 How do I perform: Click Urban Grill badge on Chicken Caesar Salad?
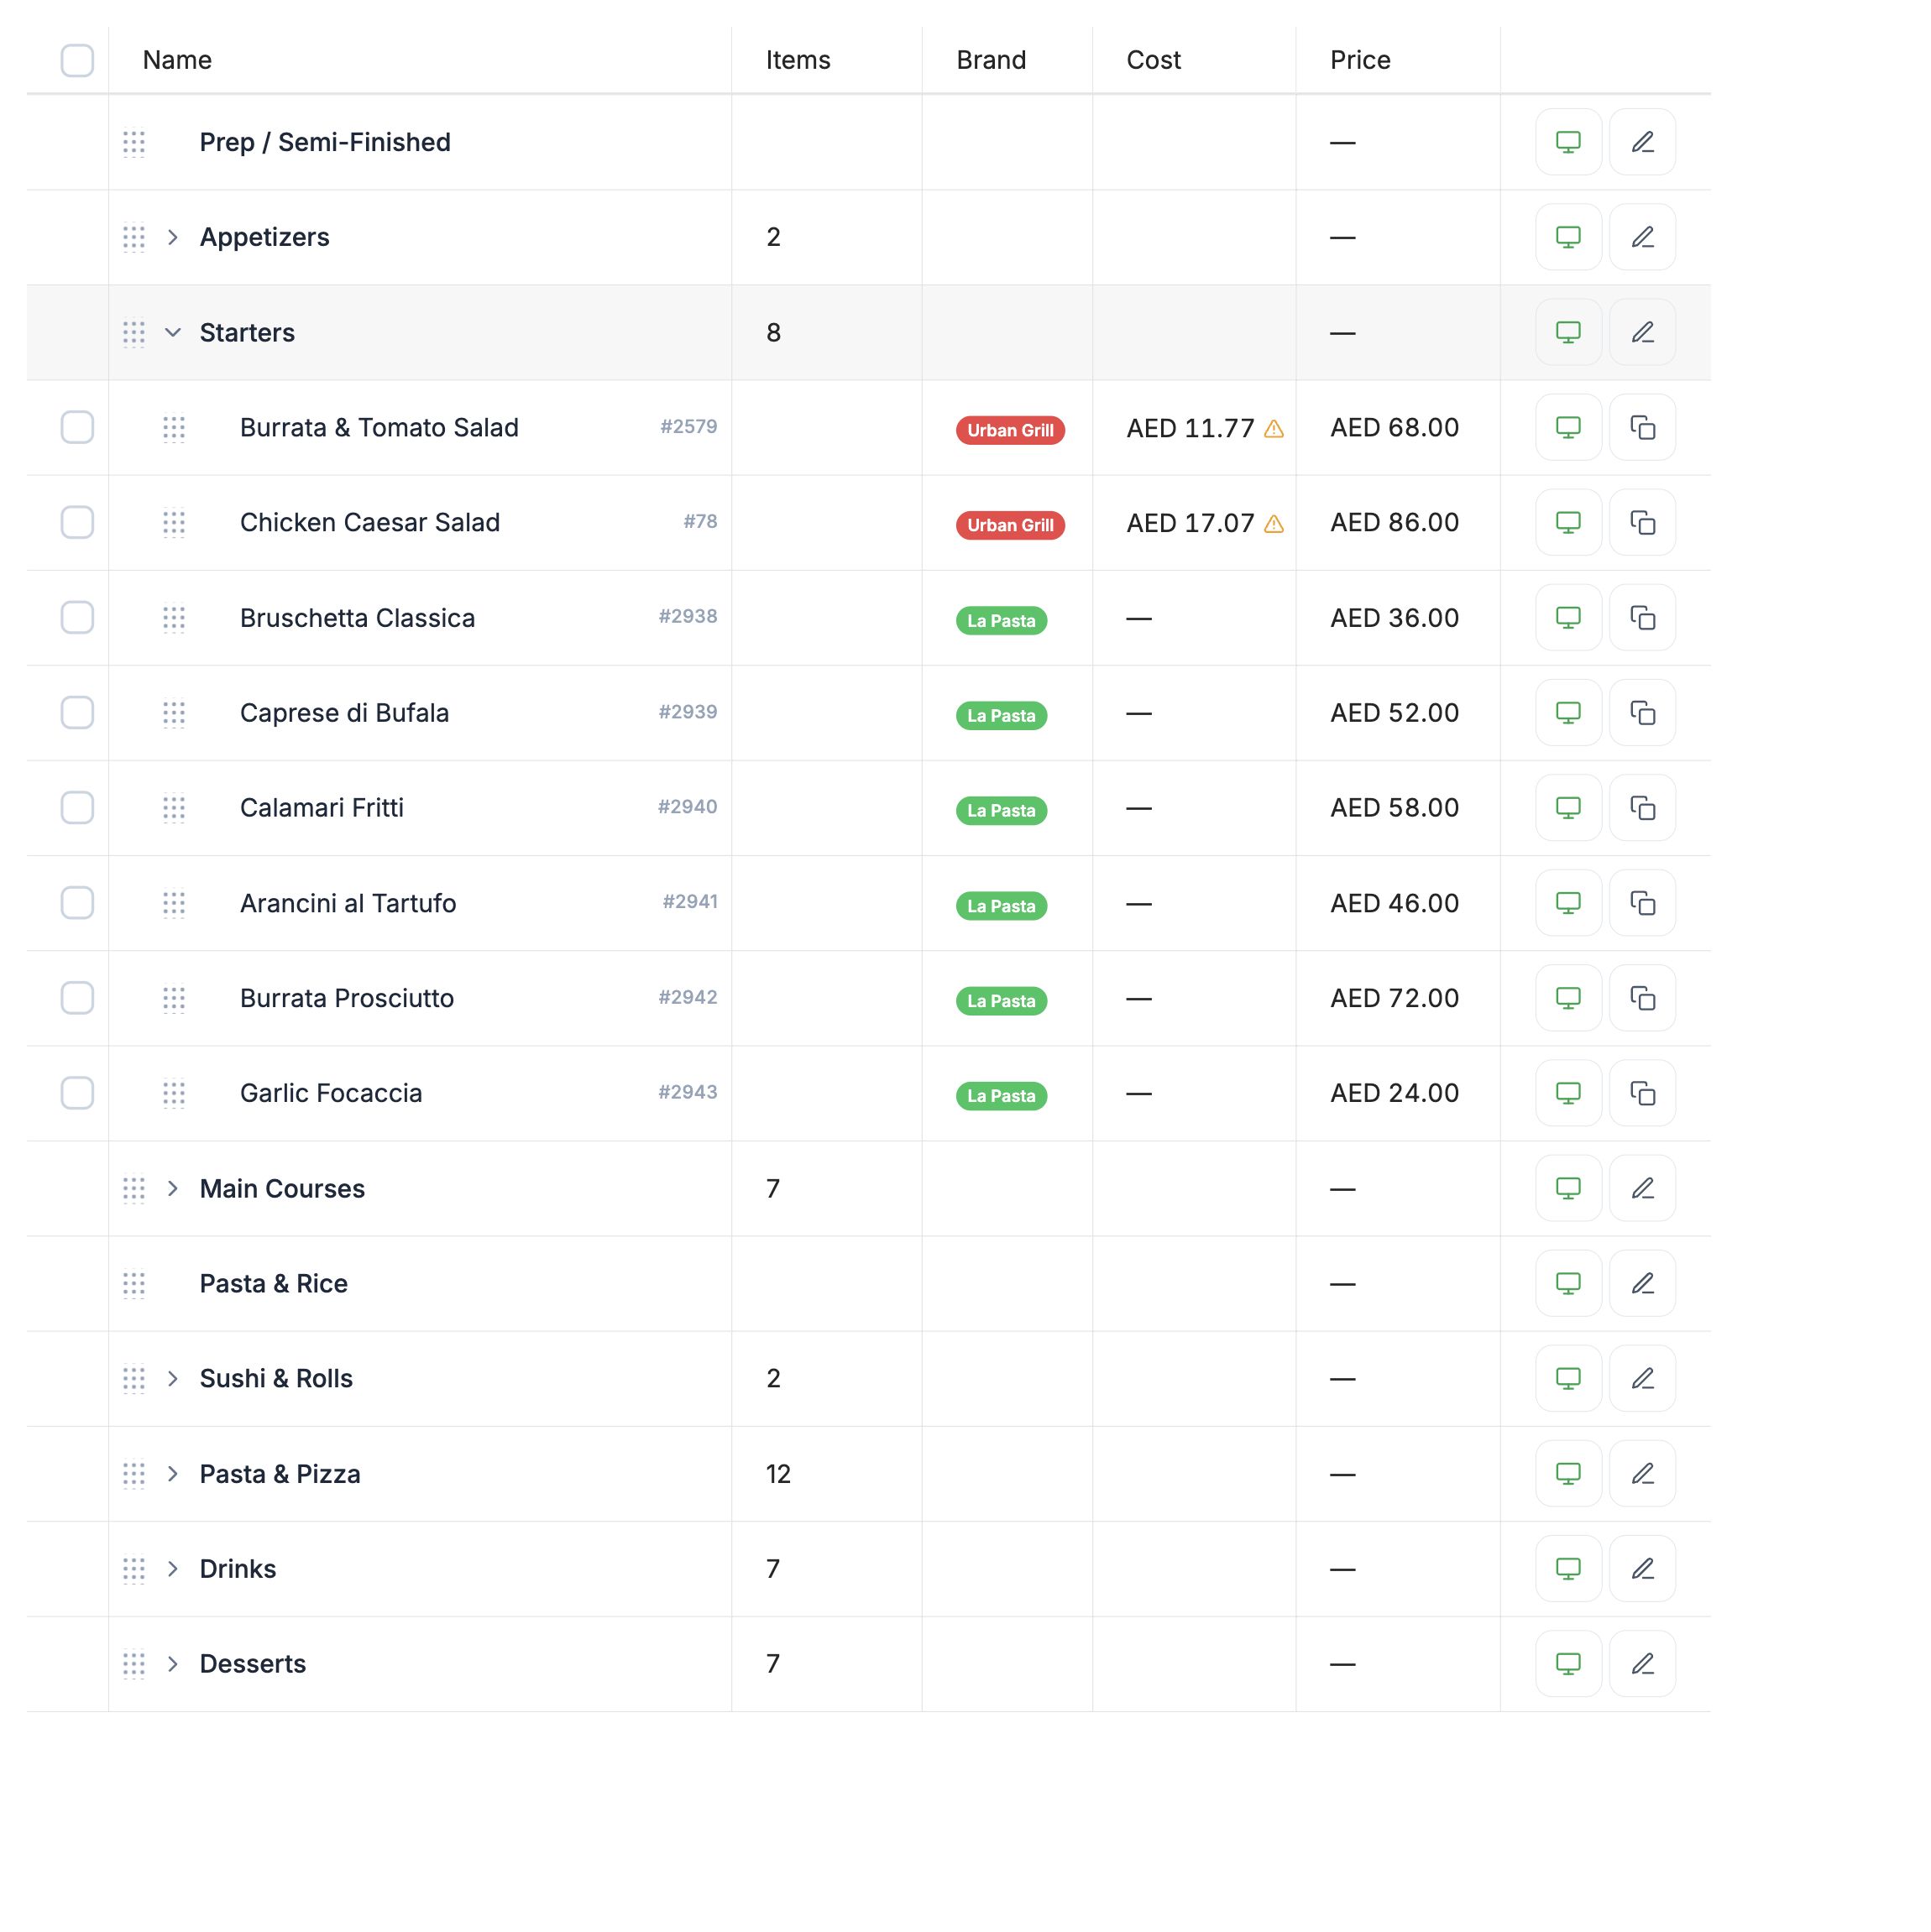(x=1009, y=525)
